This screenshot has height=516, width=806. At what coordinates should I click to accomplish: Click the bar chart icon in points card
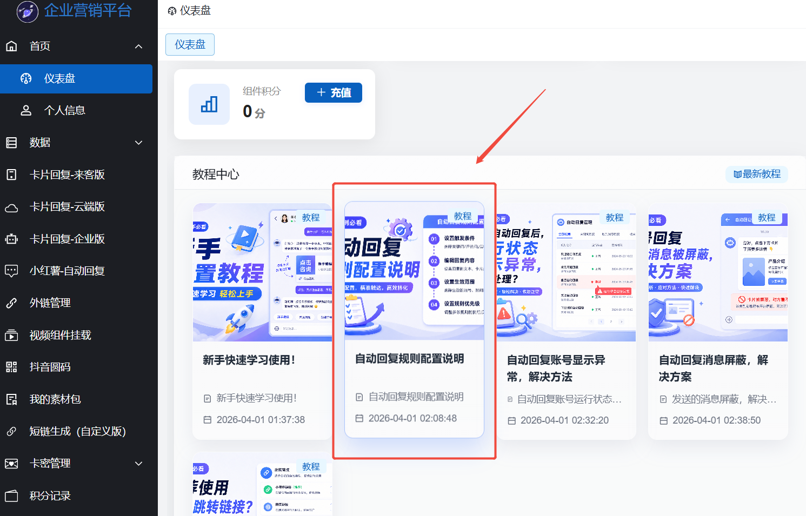click(209, 104)
